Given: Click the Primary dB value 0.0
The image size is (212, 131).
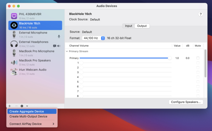Looking at the screenshot, I should tap(187, 58).
